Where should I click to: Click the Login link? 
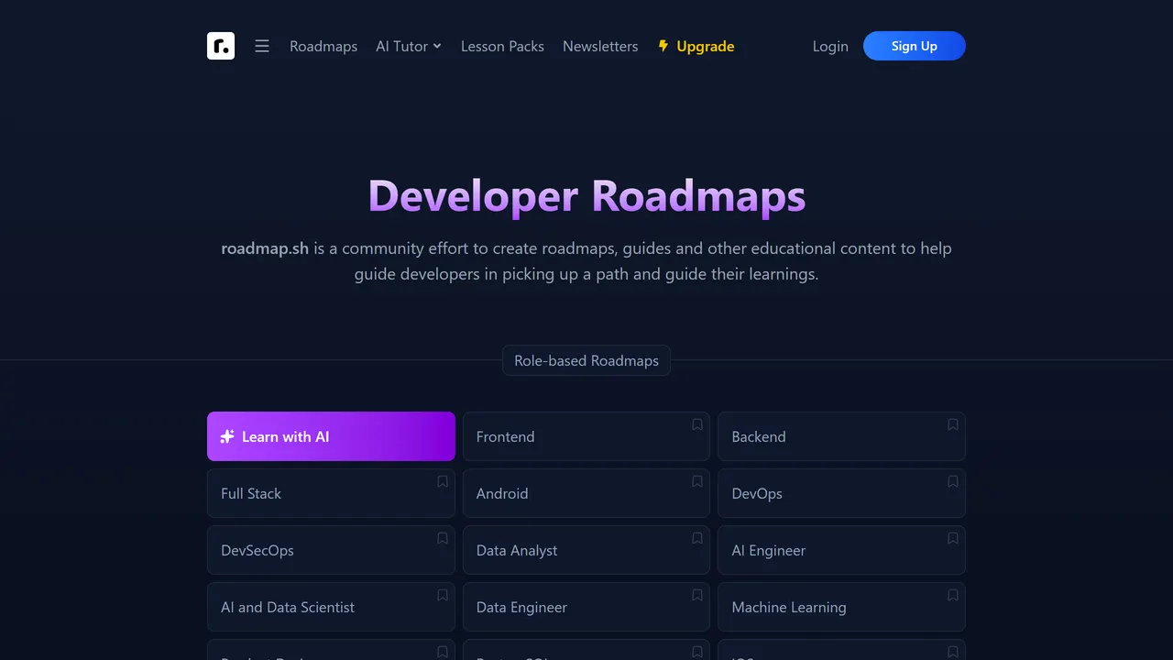click(830, 46)
